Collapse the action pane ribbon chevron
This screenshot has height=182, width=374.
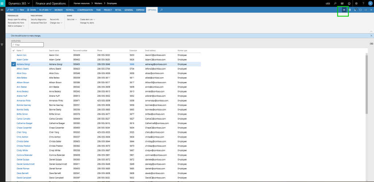371,31
